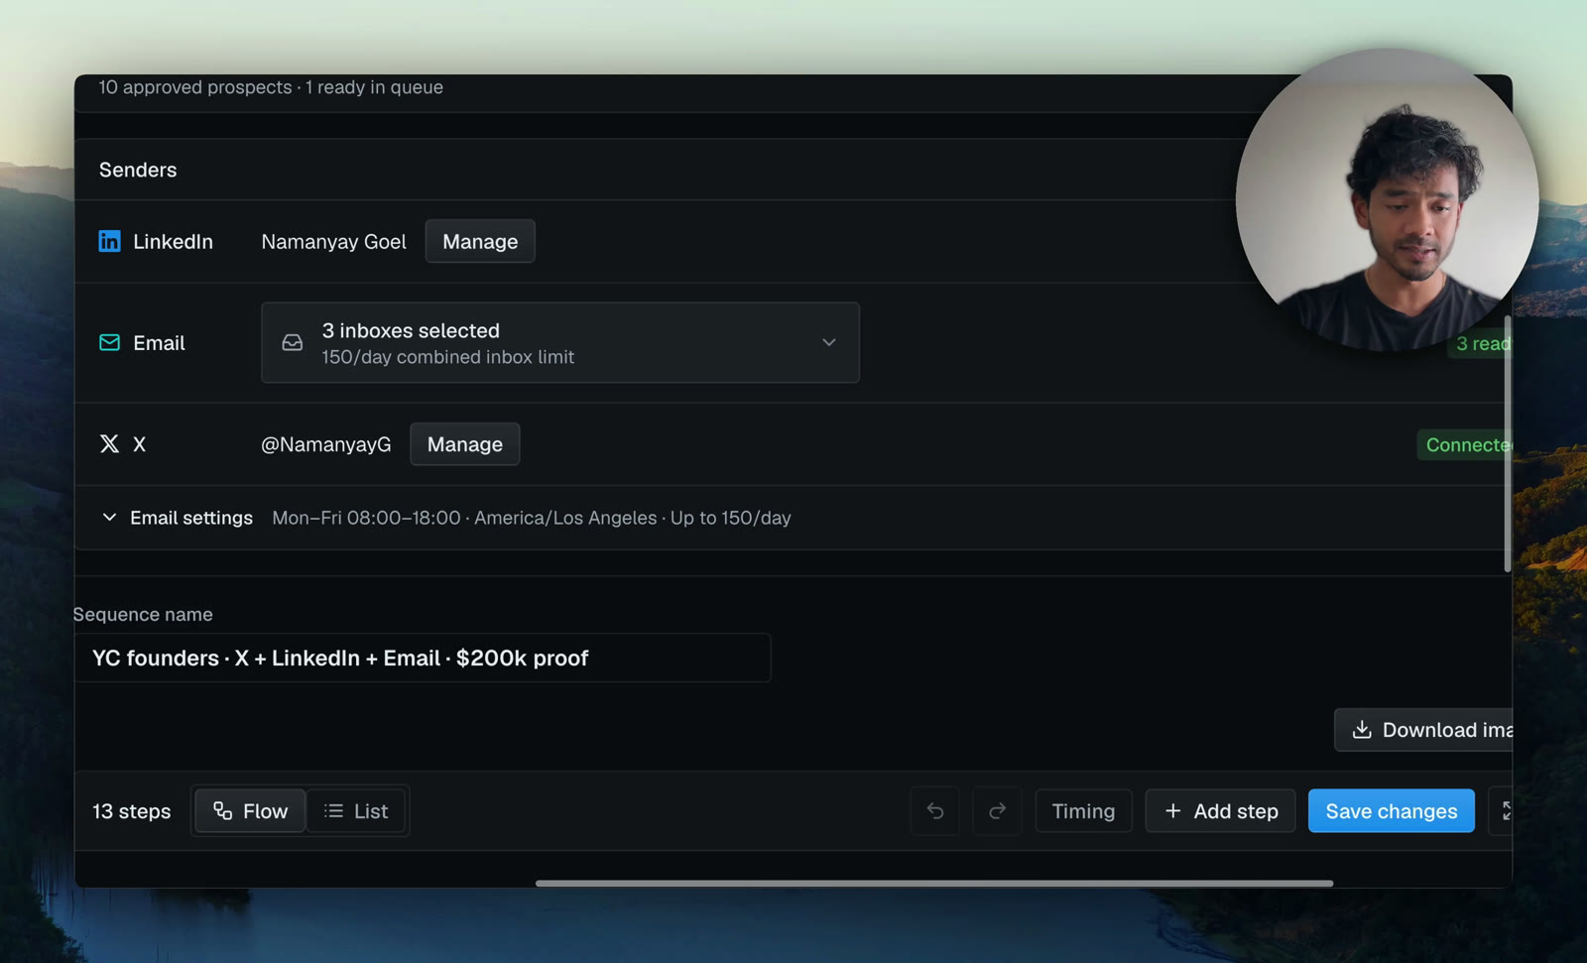1587x963 pixels.
Task: Manage the LinkedIn sender Namanyay Goel
Action: coord(480,241)
